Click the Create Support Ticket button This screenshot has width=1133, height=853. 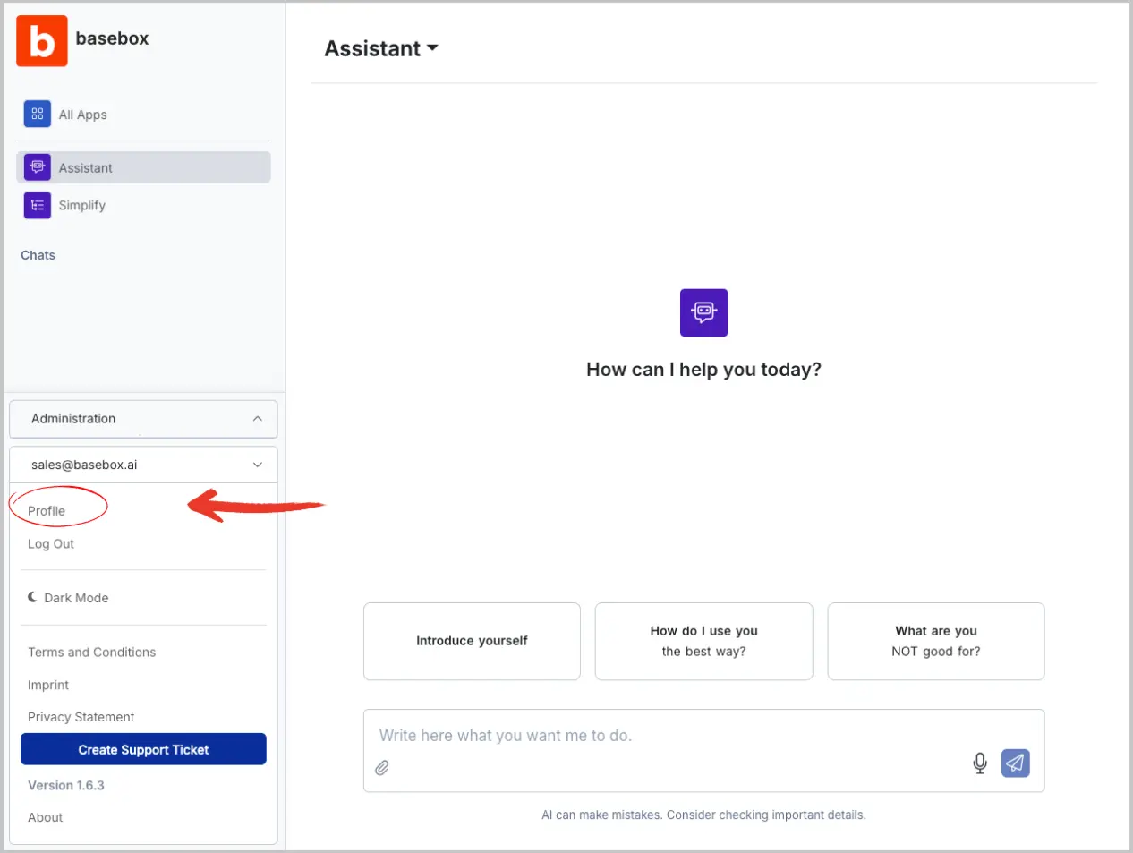[143, 750]
